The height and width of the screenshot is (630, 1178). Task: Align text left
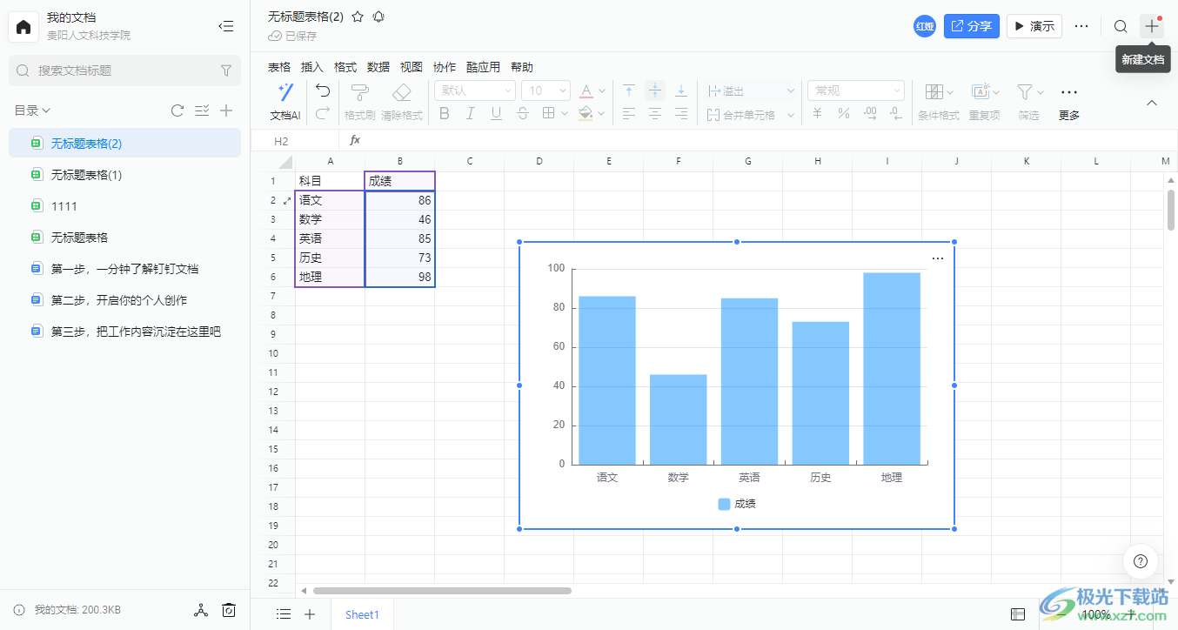[629, 113]
